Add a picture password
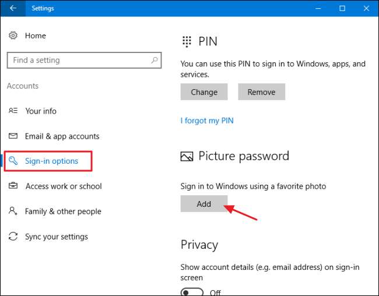This screenshot has height=296, width=379. click(x=203, y=204)
